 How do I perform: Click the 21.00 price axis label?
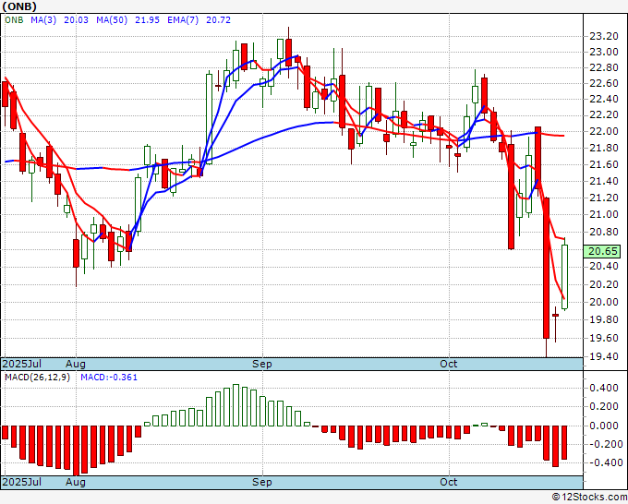(604, 214)
